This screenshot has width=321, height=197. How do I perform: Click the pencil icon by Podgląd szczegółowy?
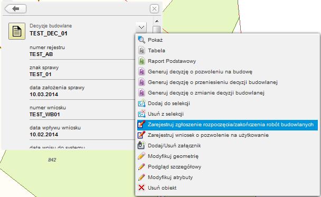tap(141, 167)
